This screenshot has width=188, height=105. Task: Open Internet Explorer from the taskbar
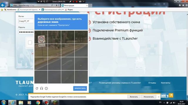12,102
